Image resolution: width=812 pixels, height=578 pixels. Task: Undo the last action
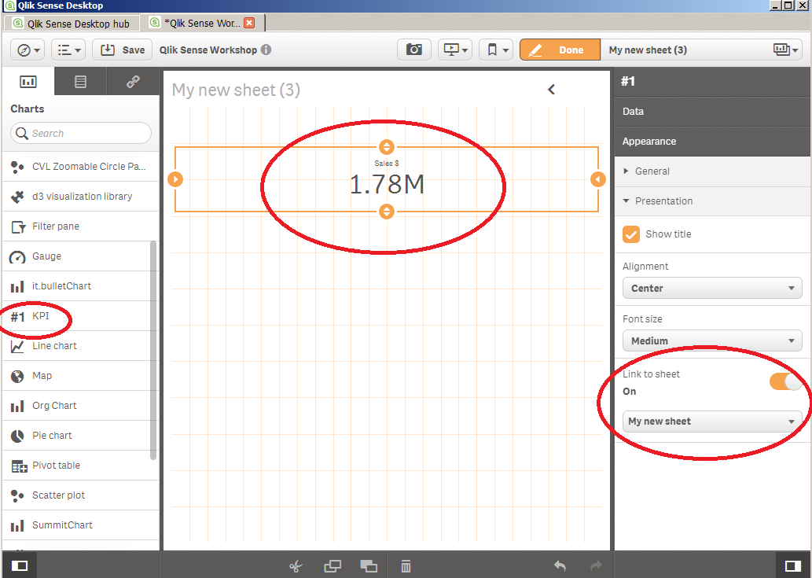coord(560,565)
